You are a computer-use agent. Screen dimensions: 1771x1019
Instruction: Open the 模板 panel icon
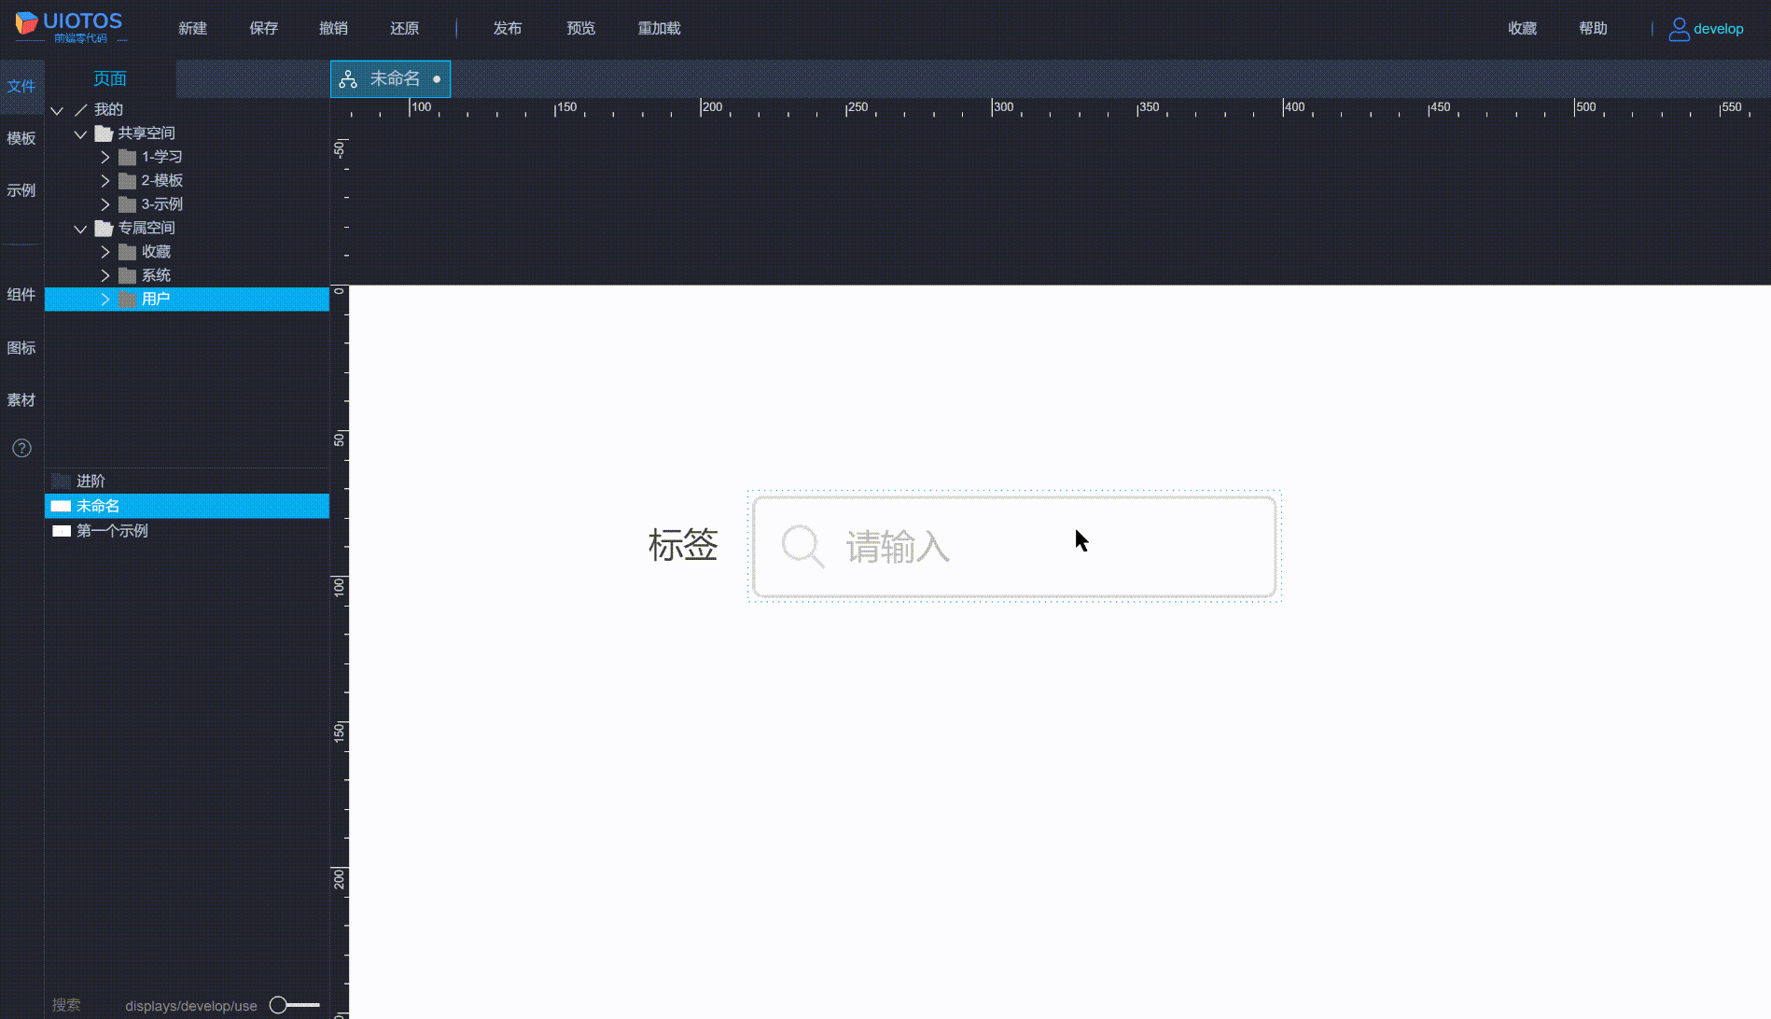tap(21, 138)
